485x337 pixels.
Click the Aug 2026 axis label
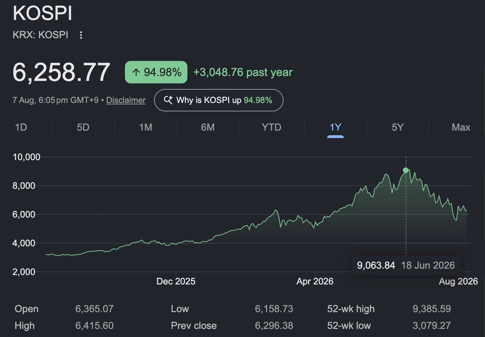click(x=458, y=281)
